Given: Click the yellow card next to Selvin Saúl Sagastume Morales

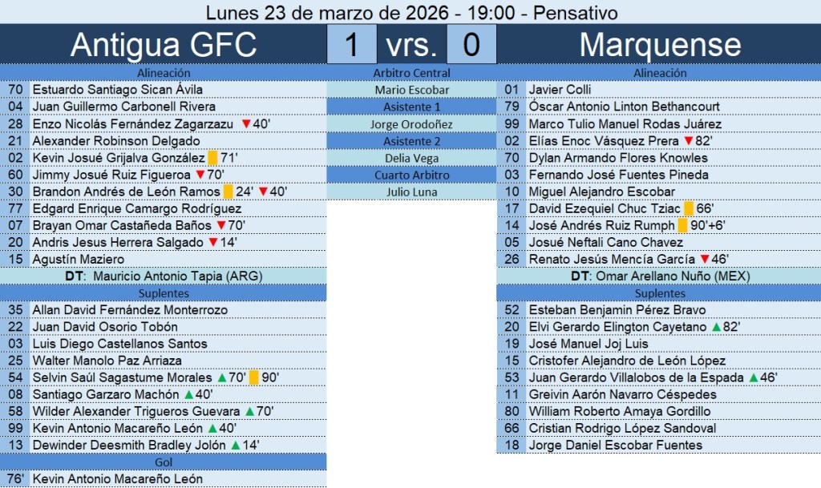Looking at the screenshot, I should (253, 377).
